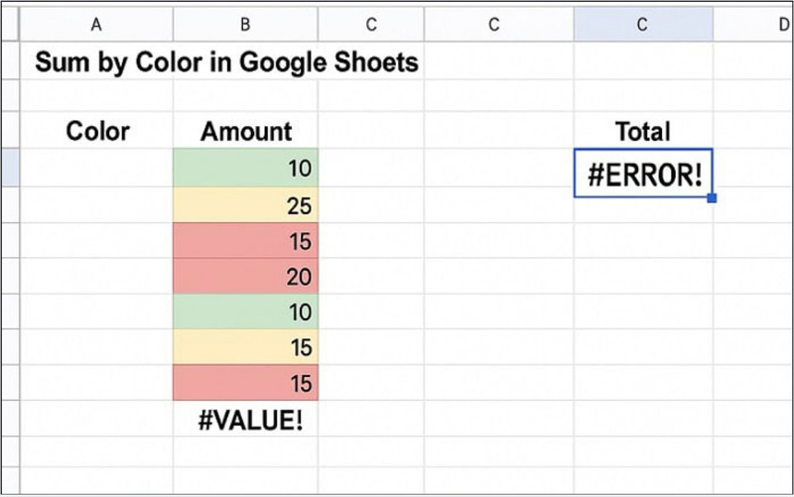Click the blue fill handle on the #ERROR! cell
Image resolution: width=794 pixels, height=497 pixels.
pos(713,198)
